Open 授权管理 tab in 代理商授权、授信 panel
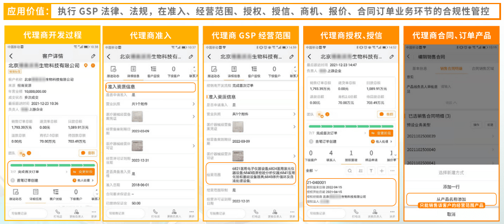This screenshot has width=504, height=224. tap(351, 155)
